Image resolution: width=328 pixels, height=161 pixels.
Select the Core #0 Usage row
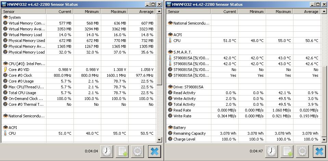[x=79, y=81]
